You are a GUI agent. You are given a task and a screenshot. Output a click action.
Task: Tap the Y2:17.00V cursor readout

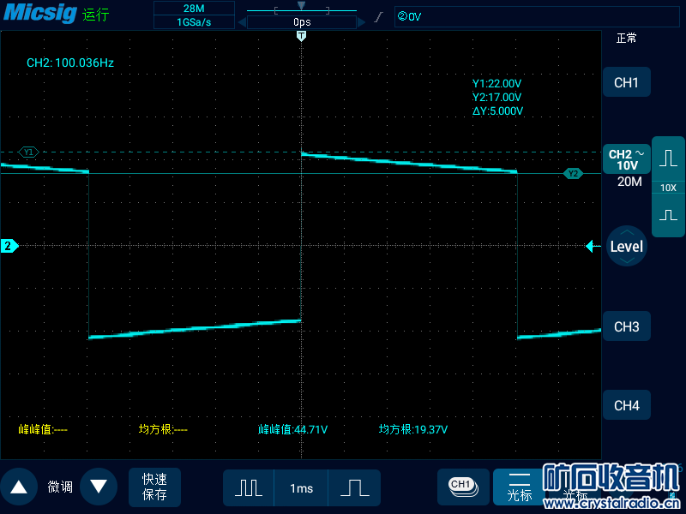pos(496,97)
